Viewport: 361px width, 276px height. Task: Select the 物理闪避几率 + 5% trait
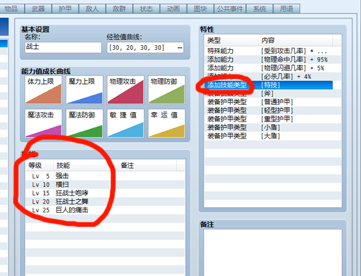point(273,68)
